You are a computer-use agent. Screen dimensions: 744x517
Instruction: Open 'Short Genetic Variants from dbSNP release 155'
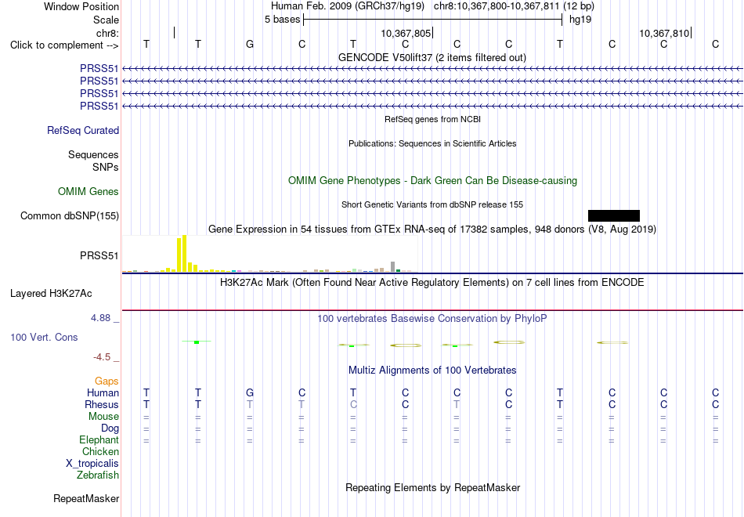(x=432, y=204)
